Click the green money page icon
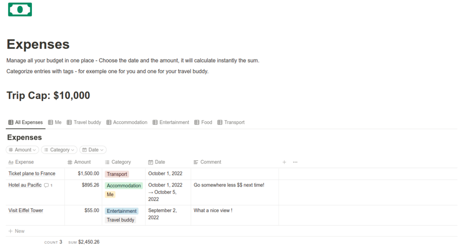This screenshot has height=246, width=472. pyautogui.click(x=20, y=9)
